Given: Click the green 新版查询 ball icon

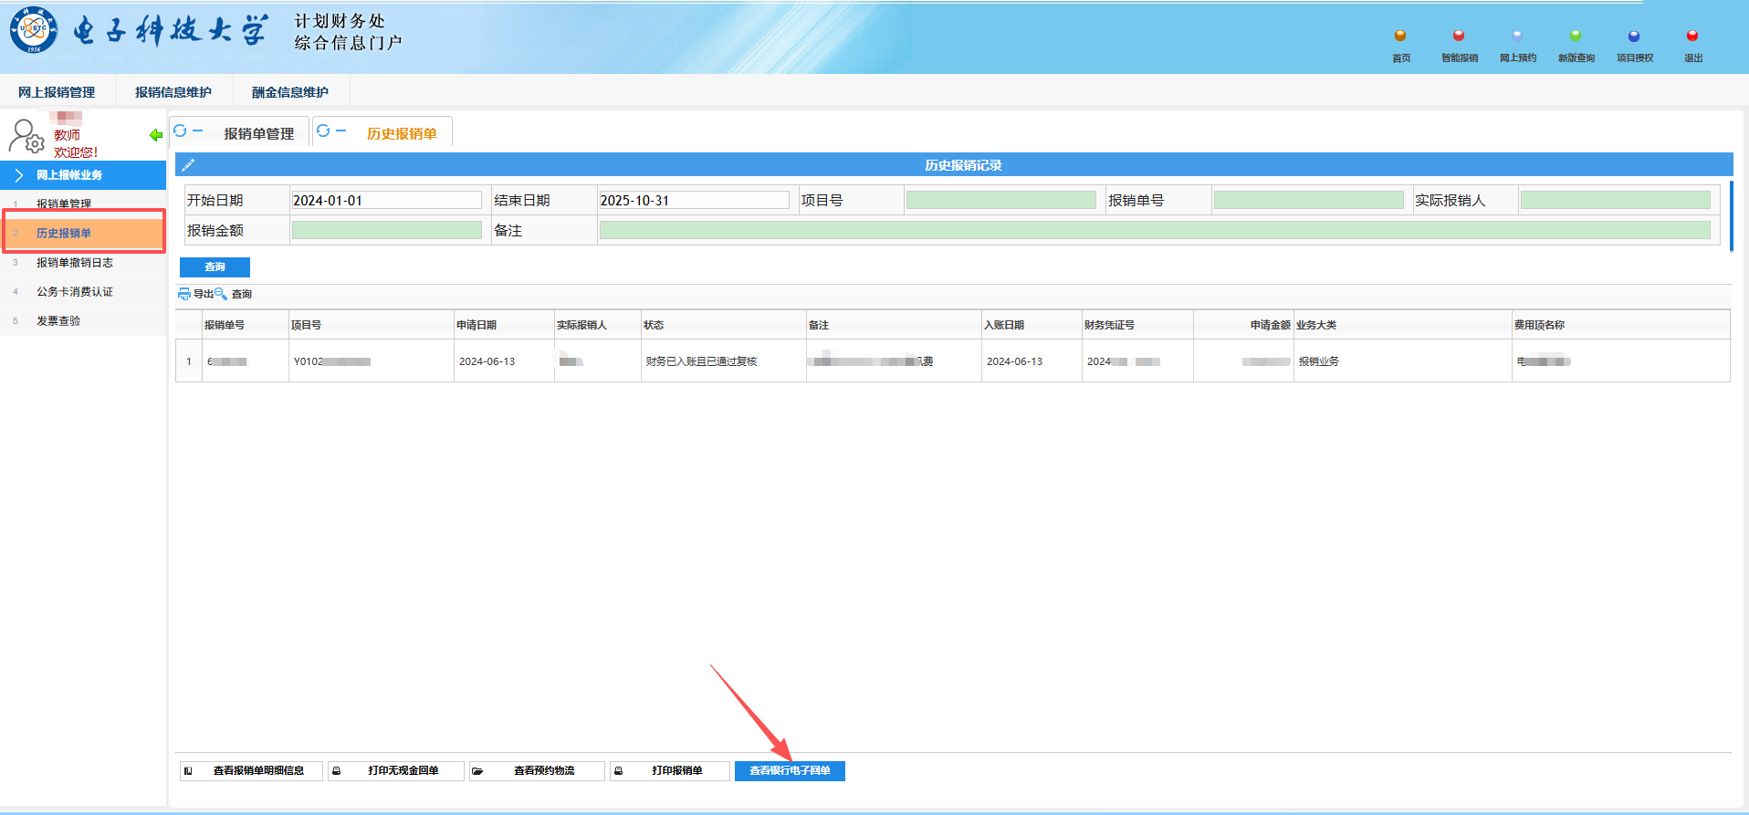Looking at the screenshot, I should point(1575,37).
